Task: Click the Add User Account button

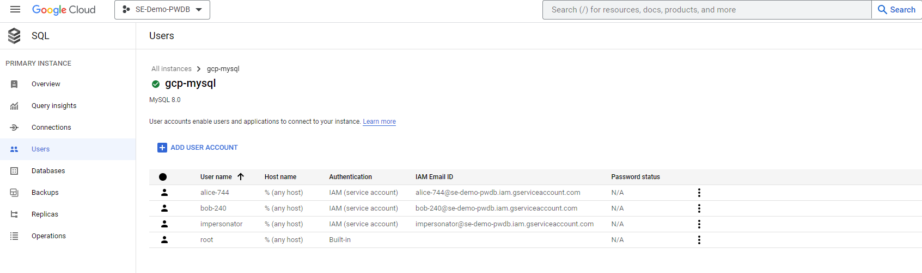Action: 198,148
